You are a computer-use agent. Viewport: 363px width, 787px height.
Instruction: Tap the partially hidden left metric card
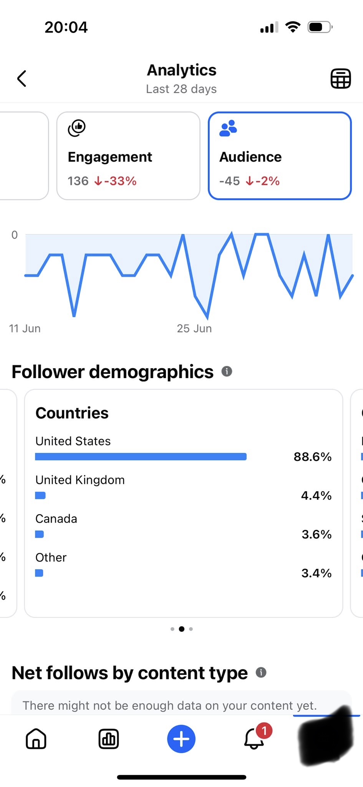pos(24,156)
